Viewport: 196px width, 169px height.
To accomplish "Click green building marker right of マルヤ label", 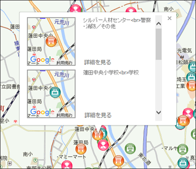I will 182,149.
